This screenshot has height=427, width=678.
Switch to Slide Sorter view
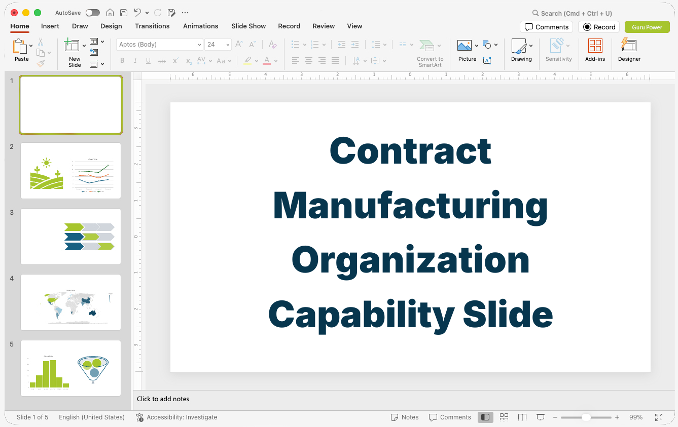tap(504, 417)
